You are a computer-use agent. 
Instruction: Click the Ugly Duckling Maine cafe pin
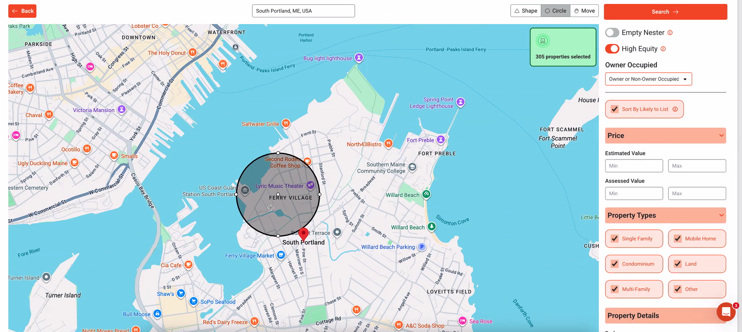coord(74,163)
